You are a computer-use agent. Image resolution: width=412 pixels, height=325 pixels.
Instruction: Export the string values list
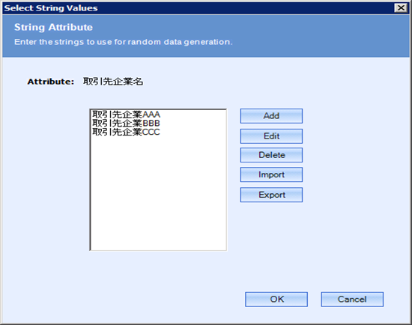(x=271, y=195)
